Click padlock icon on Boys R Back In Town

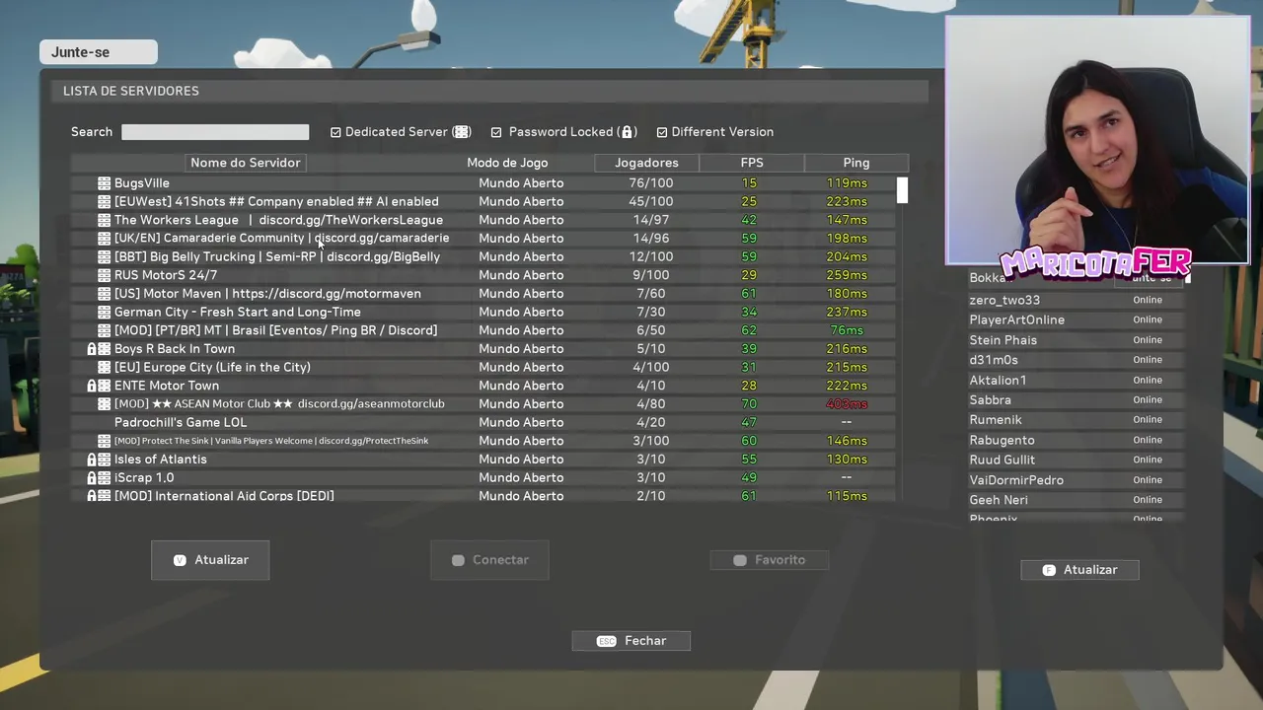[92, 349]
